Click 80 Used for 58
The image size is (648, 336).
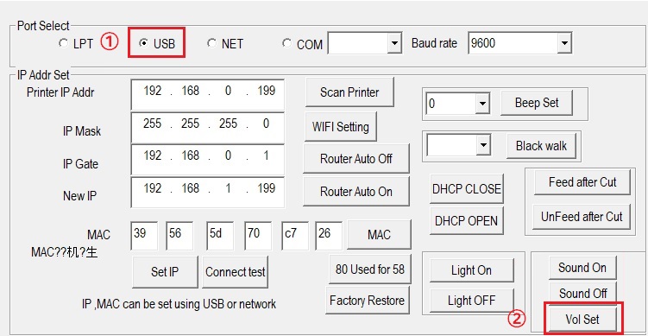pyautogui.click(x=370, y=269)
